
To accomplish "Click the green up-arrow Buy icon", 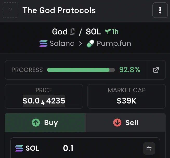I will [x=36, y=123].
